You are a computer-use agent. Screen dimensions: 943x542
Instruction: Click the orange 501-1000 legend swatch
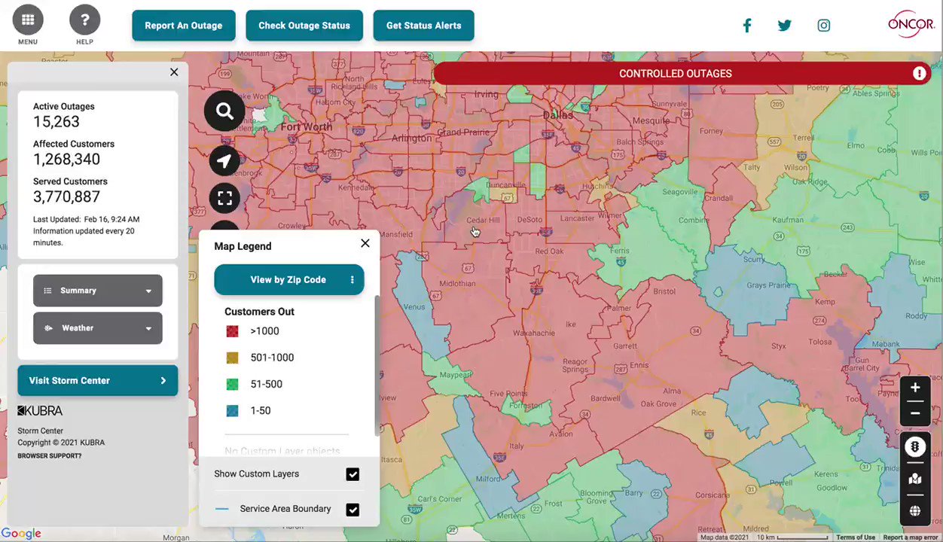click(232, 358)
